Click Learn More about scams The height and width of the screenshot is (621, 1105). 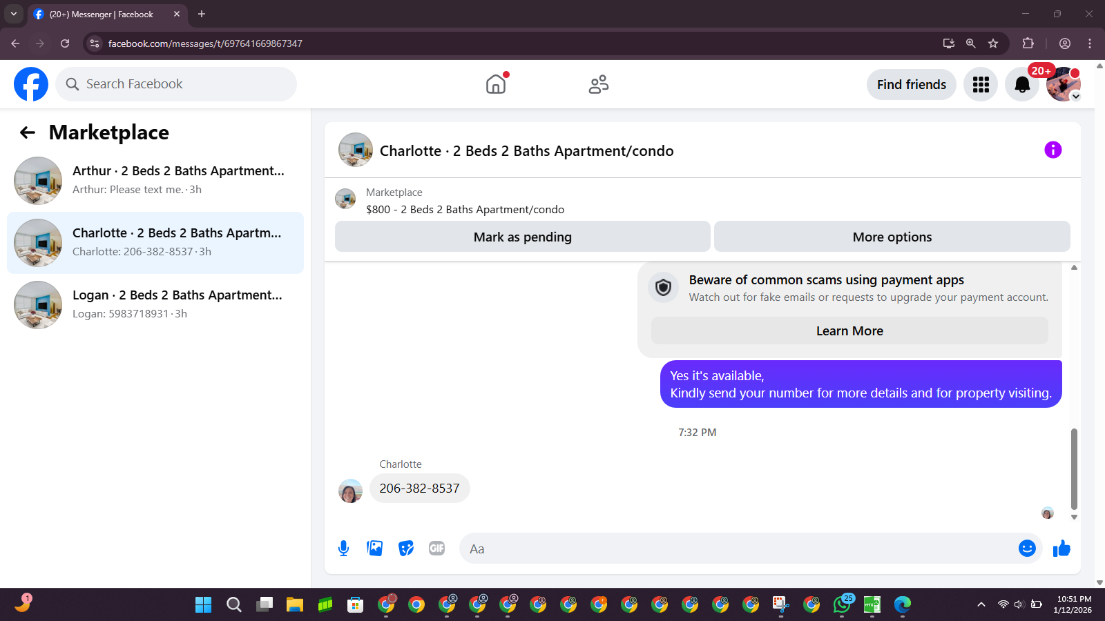(x=849, y=331)
